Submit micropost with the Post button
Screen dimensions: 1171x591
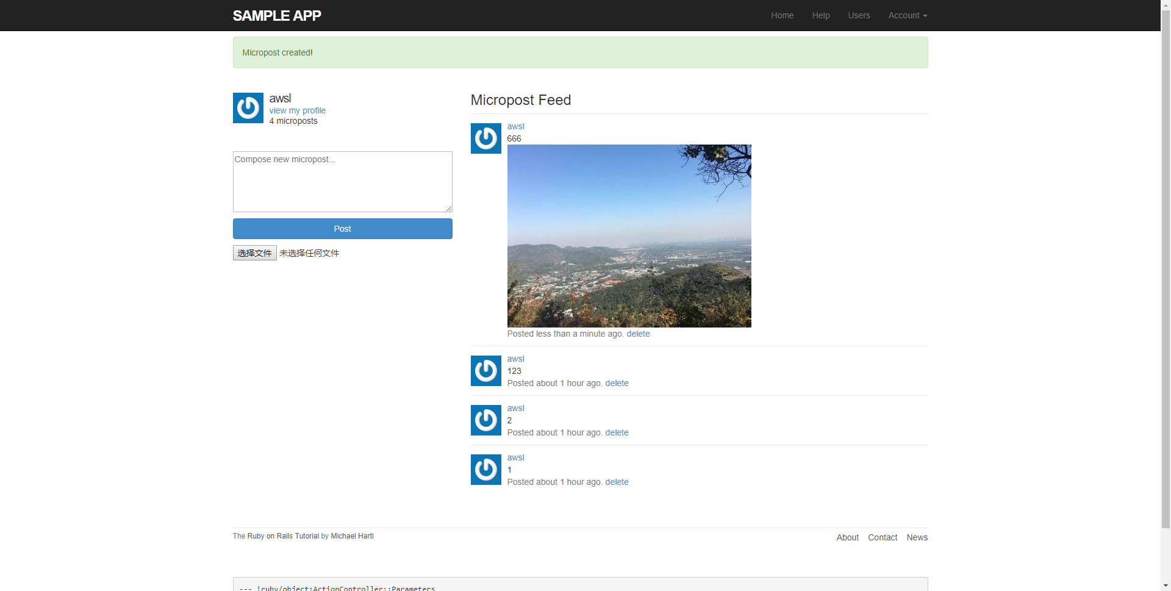pos(343,229)
